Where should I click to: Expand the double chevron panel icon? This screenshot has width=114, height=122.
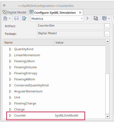pyautogui.click(x=4, y=5)
